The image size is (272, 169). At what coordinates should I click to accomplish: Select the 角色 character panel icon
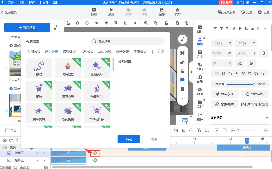click(200, 41)
